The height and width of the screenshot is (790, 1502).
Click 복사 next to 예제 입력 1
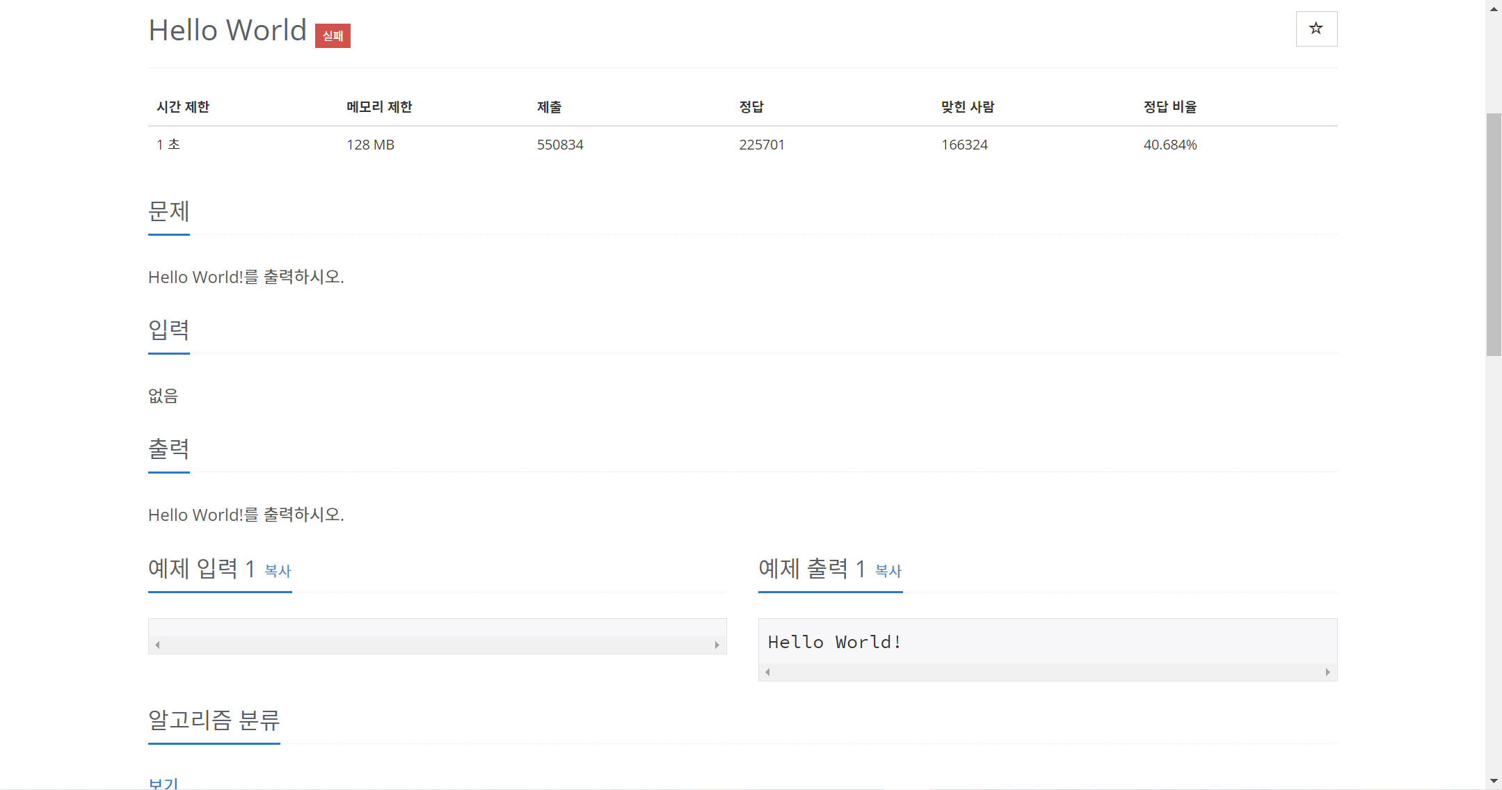278,571
